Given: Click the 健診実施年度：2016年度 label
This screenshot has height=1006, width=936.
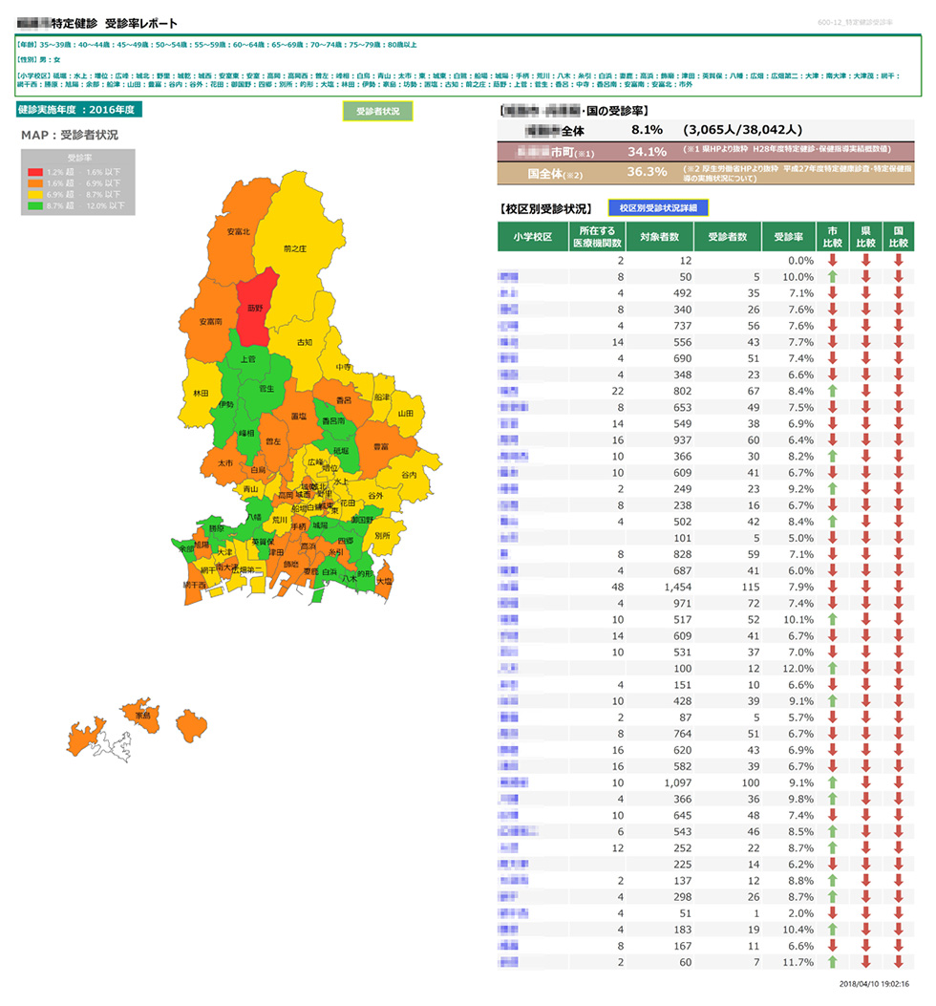Looking at the screenshot, I should coord(79,110).
